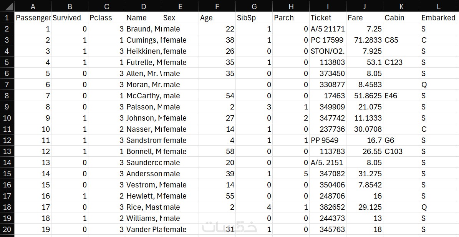This screenshot has height=237, width=459.
Task: Click the fare cell 71.2833
Action: click(x=365, y=40)
